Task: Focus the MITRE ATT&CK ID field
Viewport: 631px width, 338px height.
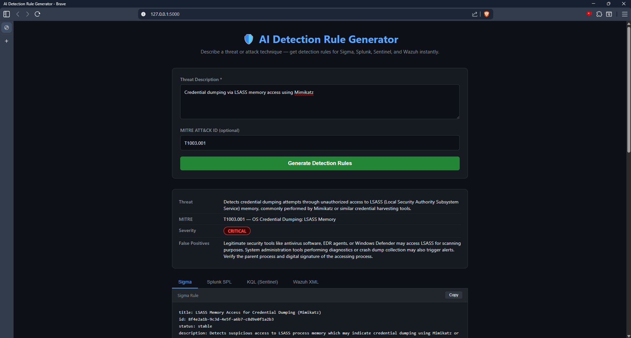Action: coord(320,143)
